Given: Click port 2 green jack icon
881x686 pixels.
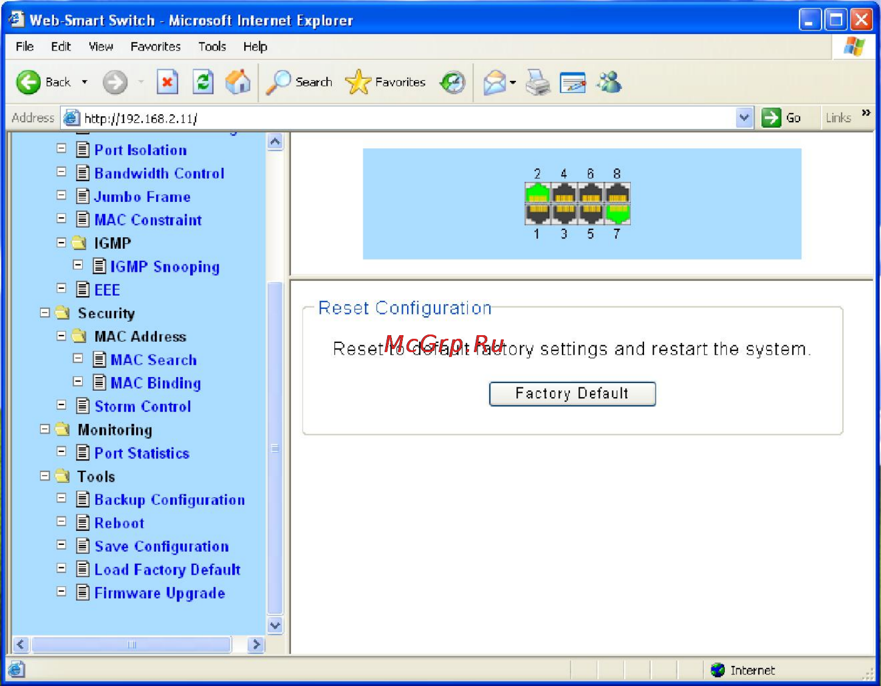Looking at the screenshot, I should (x=537, y=193).
